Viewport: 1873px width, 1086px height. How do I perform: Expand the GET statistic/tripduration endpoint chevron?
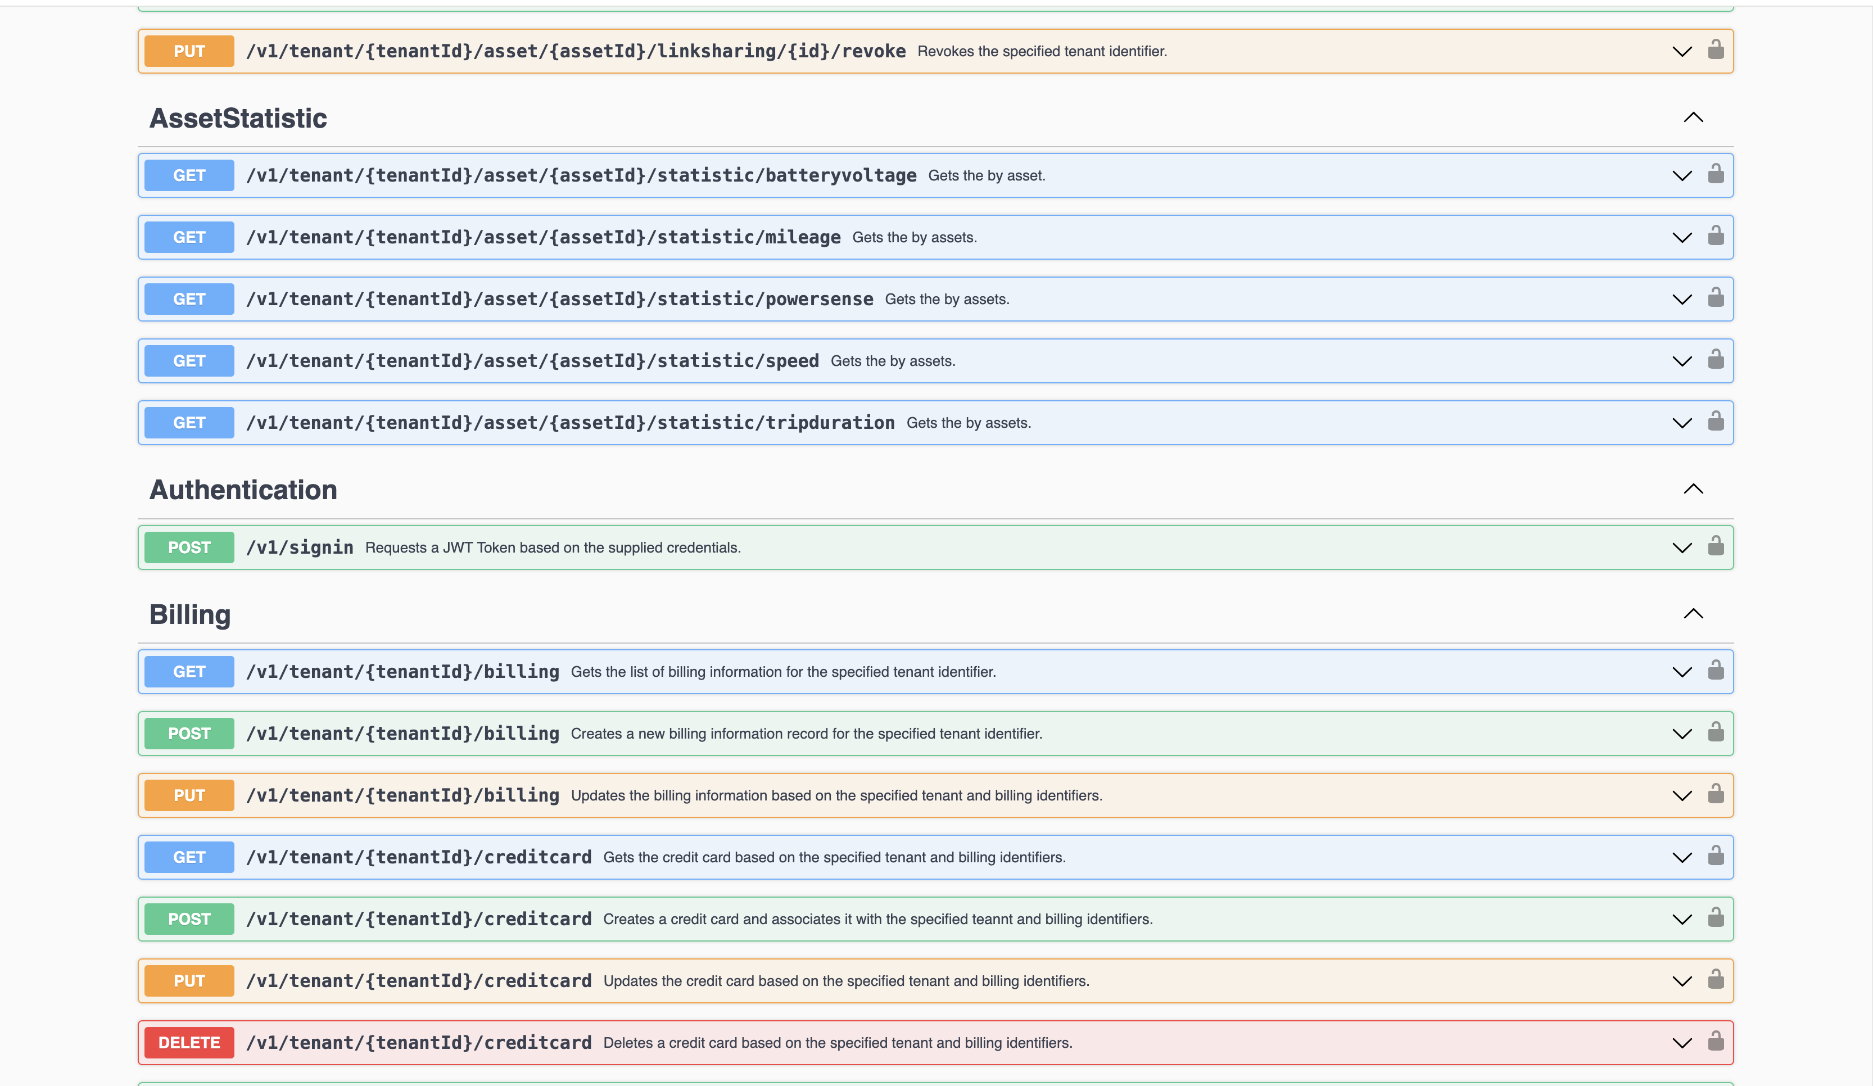click(x=1682, y=422)
